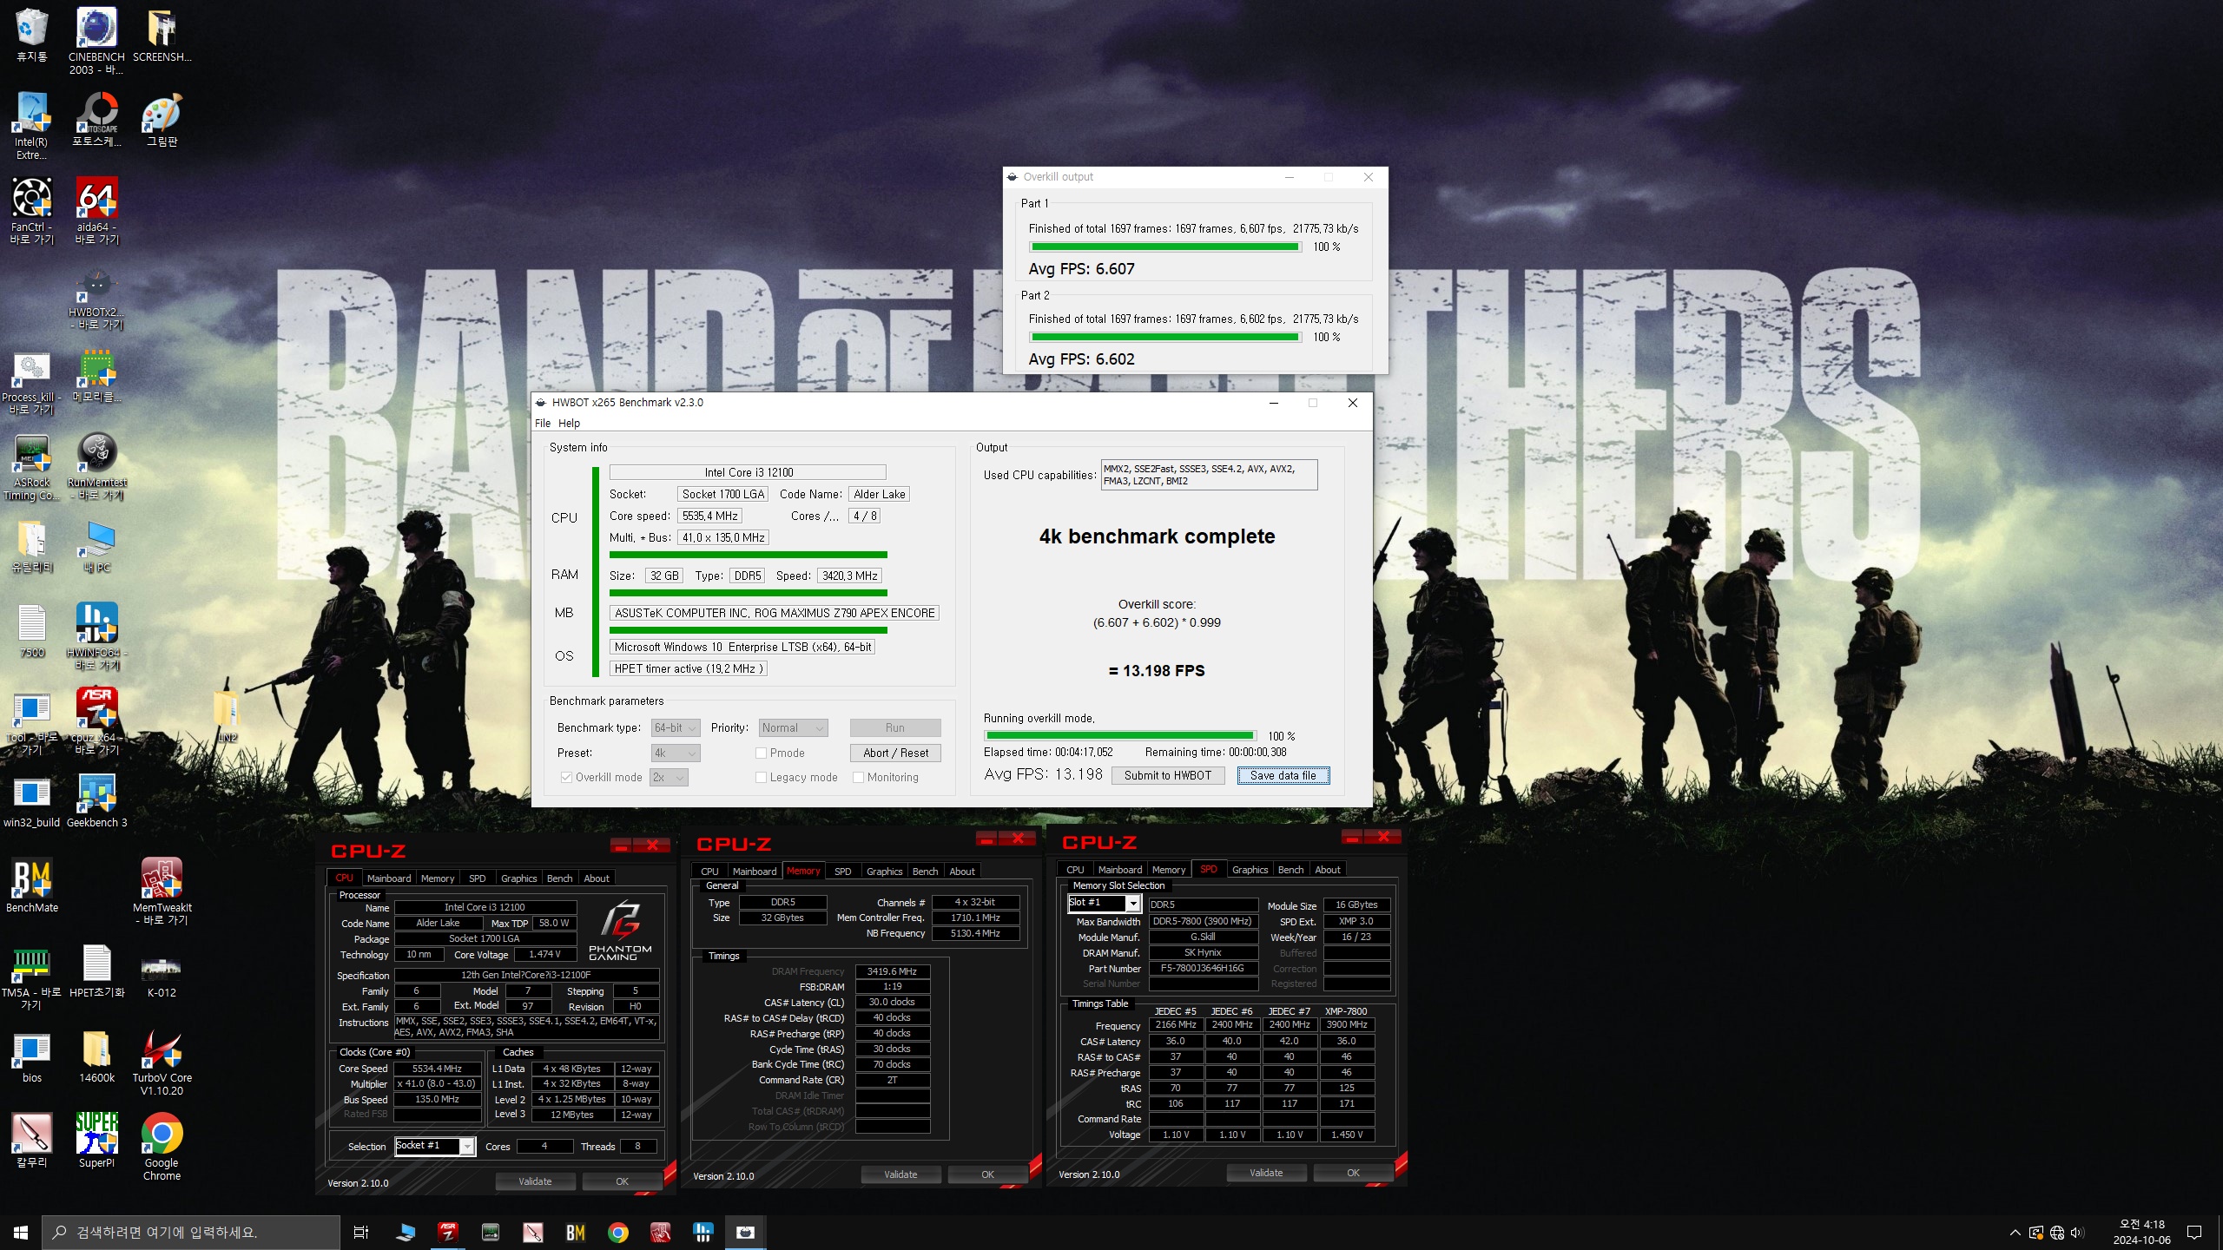The image size is (2223, 1250).
Task: Open the 14600k folder on the desktop
Action: [96, 1056]
